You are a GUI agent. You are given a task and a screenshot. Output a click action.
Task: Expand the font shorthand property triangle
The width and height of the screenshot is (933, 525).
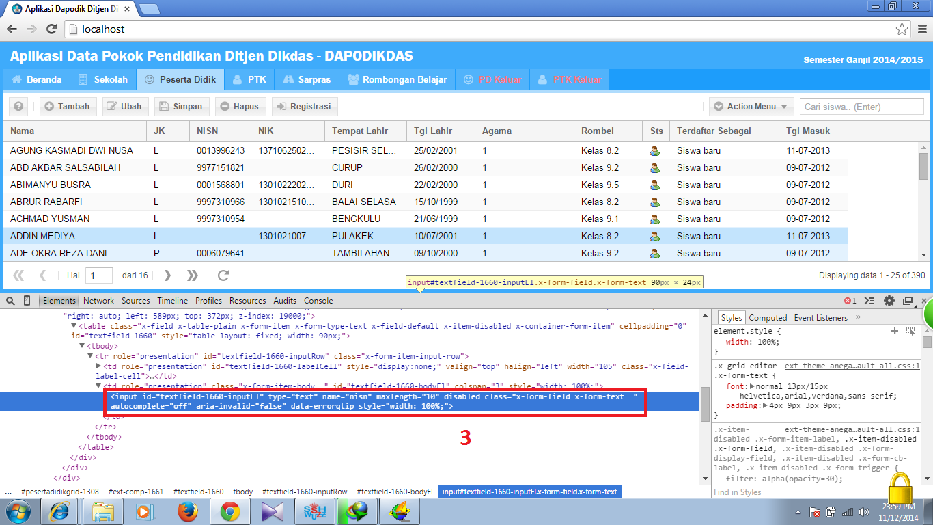coord(753,386)
